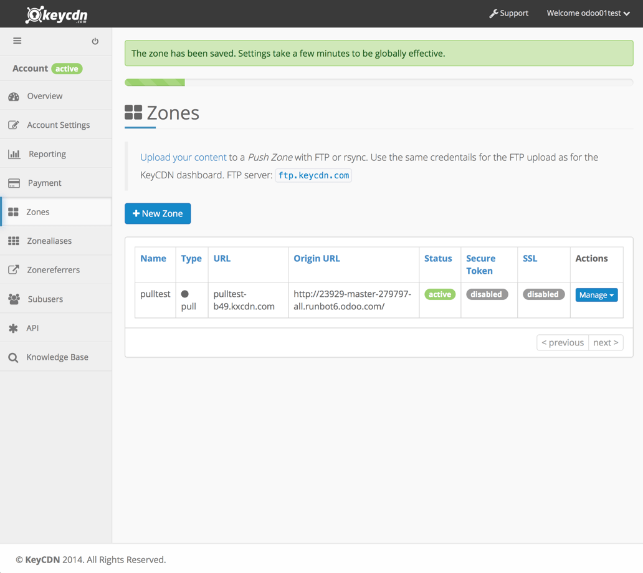
Task: Open Knowledge Base from sidebar
Action: (x=57, y=357)
